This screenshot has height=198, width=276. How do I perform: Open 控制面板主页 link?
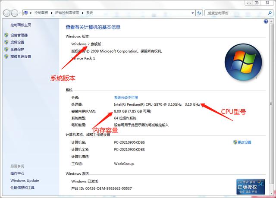pyautogui.click(x=21, y=25)
